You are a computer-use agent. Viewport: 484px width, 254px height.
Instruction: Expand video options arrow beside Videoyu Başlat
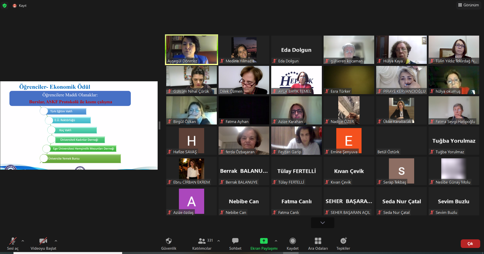tap(56, 241)
